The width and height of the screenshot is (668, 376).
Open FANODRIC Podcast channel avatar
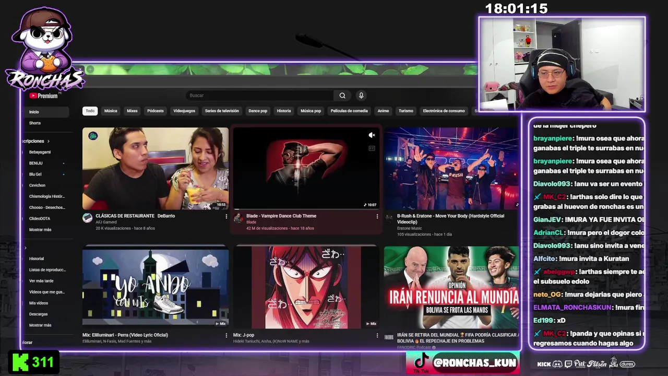coord(389,337)
